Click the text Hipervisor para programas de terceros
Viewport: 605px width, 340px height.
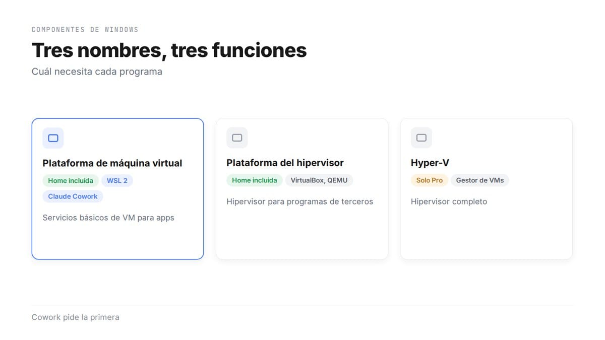300,202
